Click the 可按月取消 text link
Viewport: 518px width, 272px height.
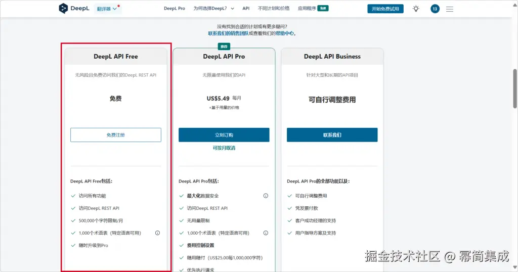(x=224, y=148)
